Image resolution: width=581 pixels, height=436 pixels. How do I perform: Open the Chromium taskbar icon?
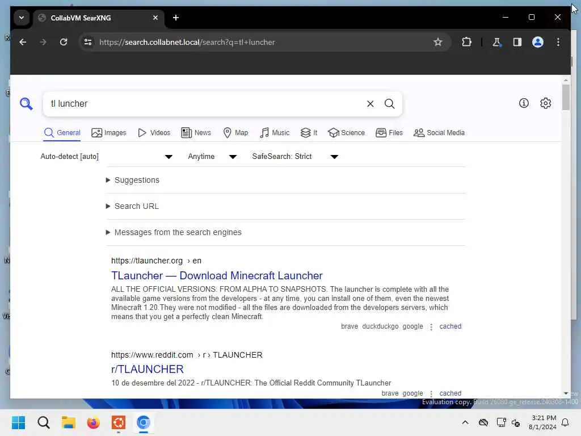(x=143, y=422)
